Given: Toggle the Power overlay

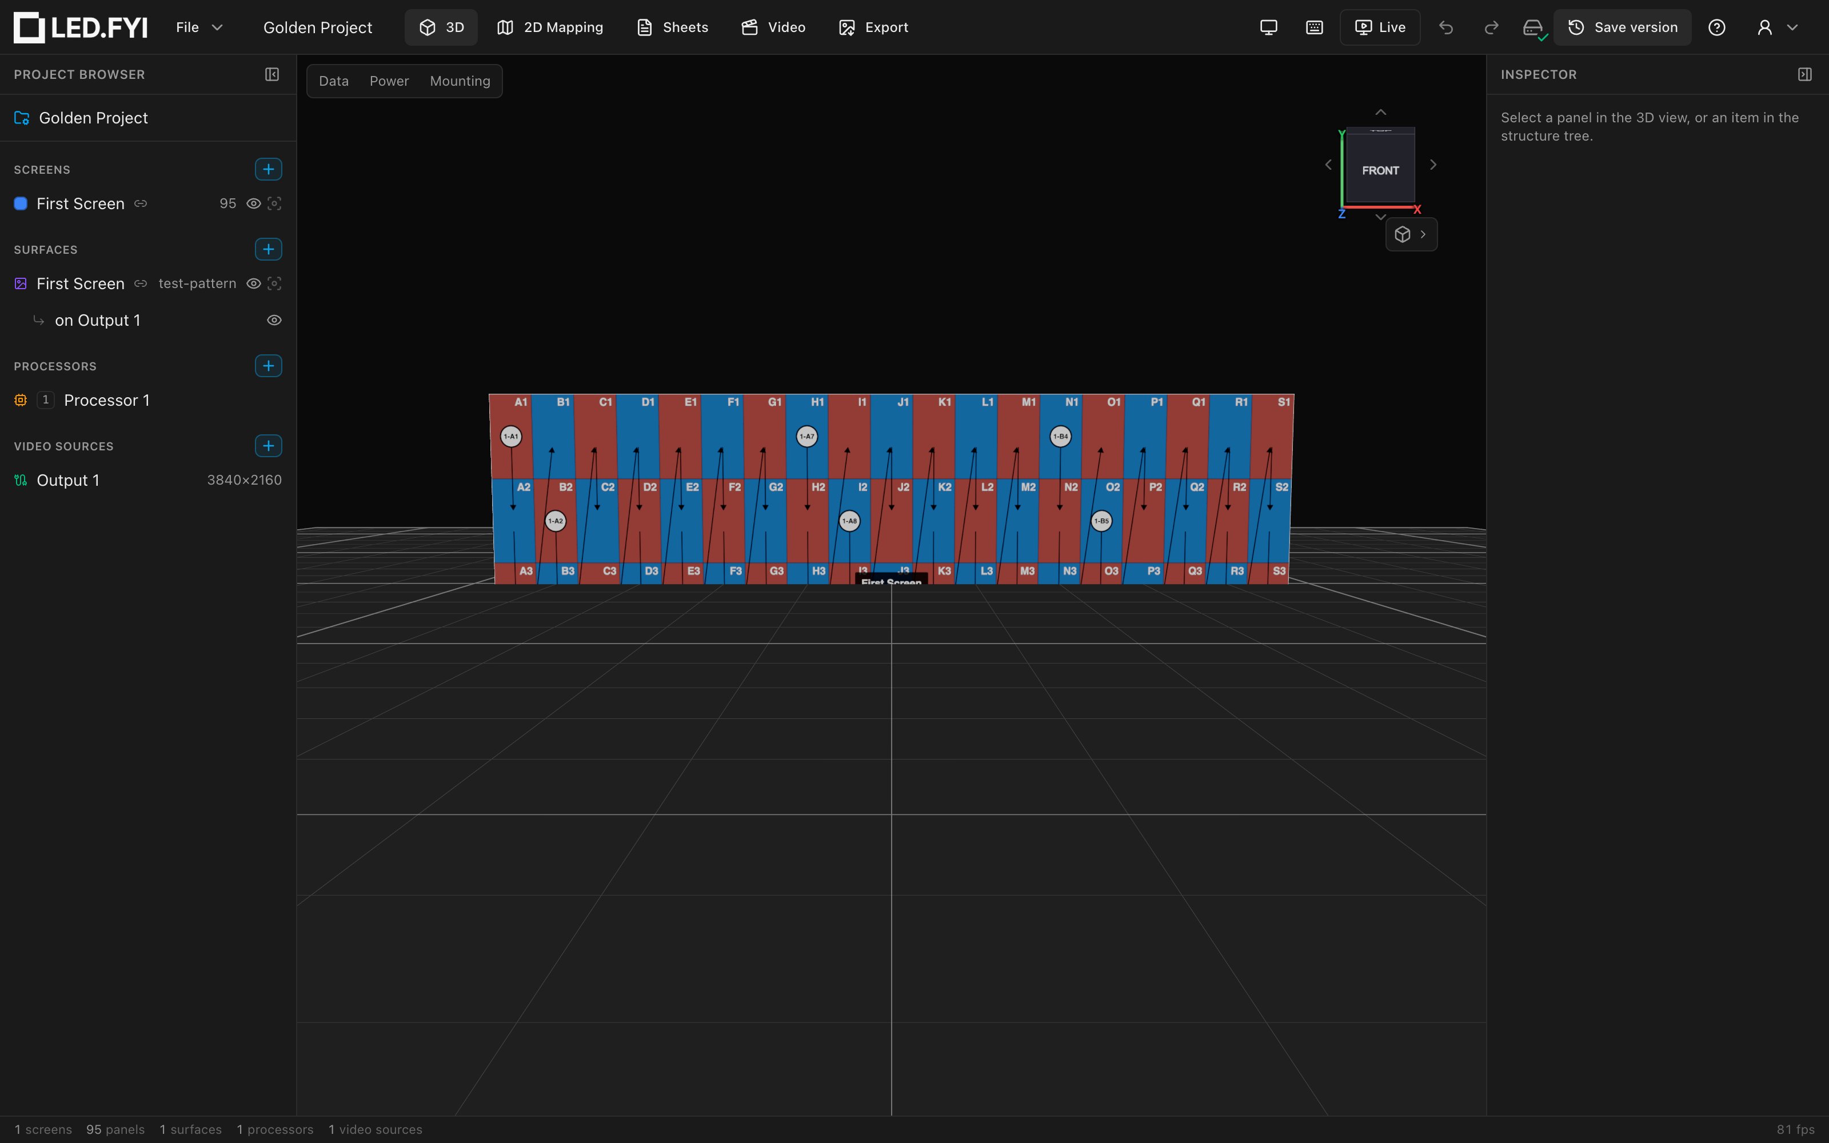Looking at the screenshot, I should (389, 81).
